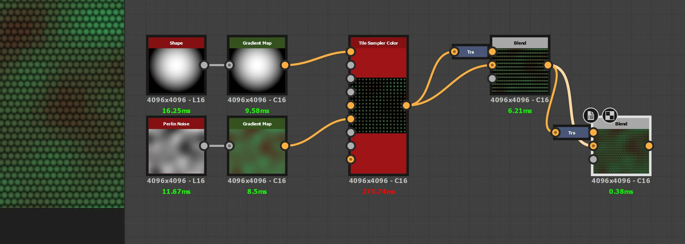Click the orange output of the Gradient Map beside Perlin Noise
Viewport: 685px width, 244px height.
(285, 146)
